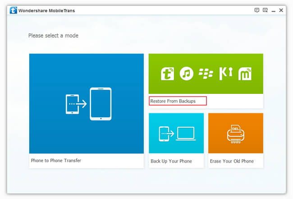
Task: Open the feedback speech bubble icon in title bar
Action: [257, 10]
